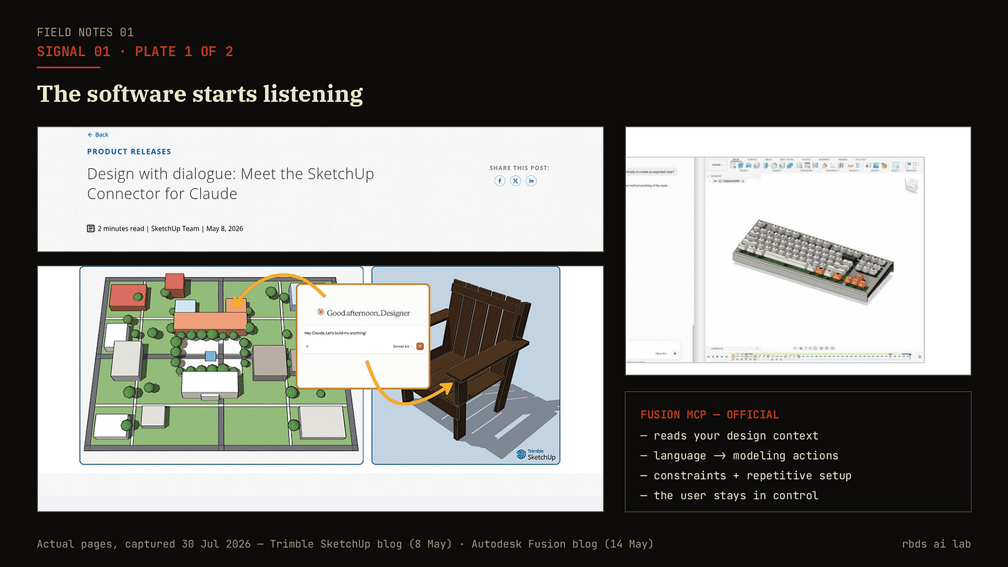Expand the CONSTRUCT menu in Fusion toolbar

pos(833,171)
